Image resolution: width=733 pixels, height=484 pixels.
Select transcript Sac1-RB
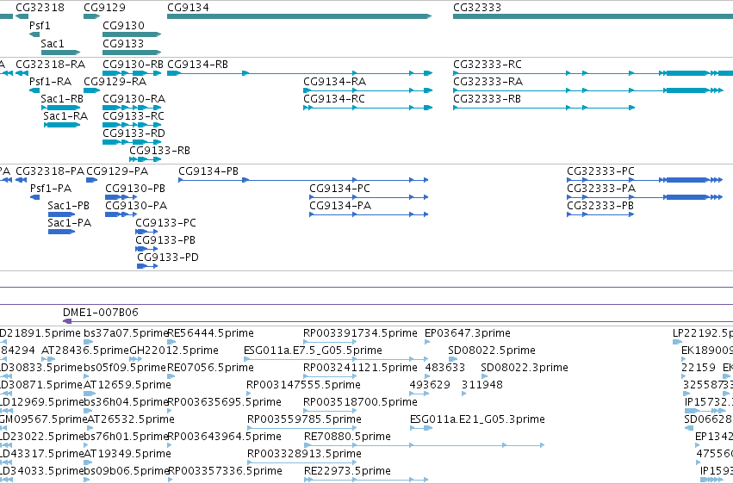(x=62, y=98)
